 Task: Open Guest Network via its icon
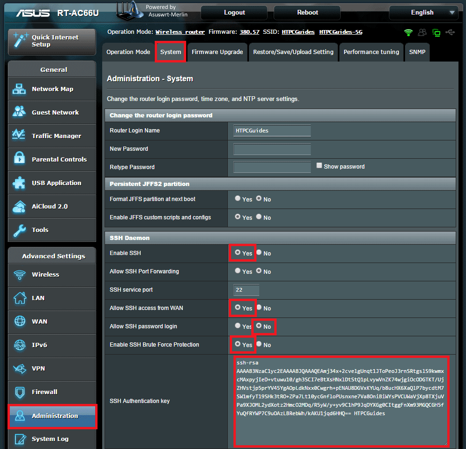tap(20, 112)
